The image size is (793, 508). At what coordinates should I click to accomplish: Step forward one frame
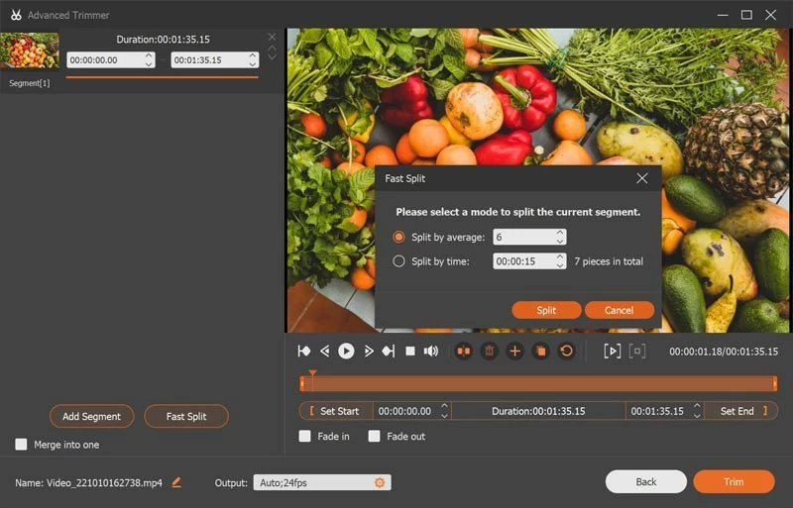369,351
